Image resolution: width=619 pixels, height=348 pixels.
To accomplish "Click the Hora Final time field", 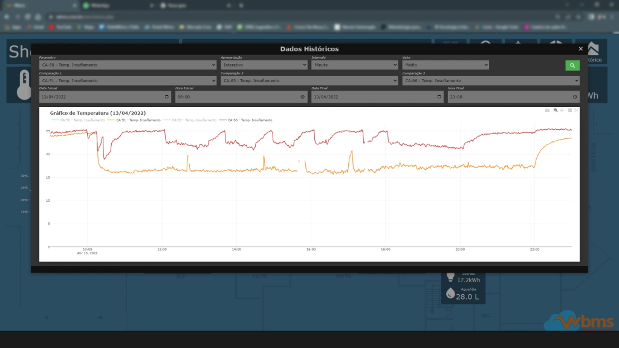I will click(x=508, y=97).
